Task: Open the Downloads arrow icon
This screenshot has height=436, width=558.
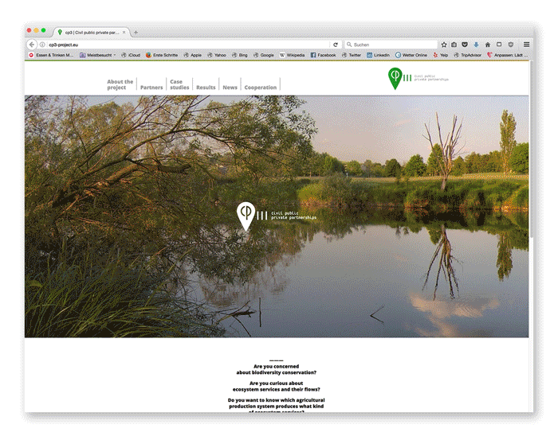Action: point(476,45)
